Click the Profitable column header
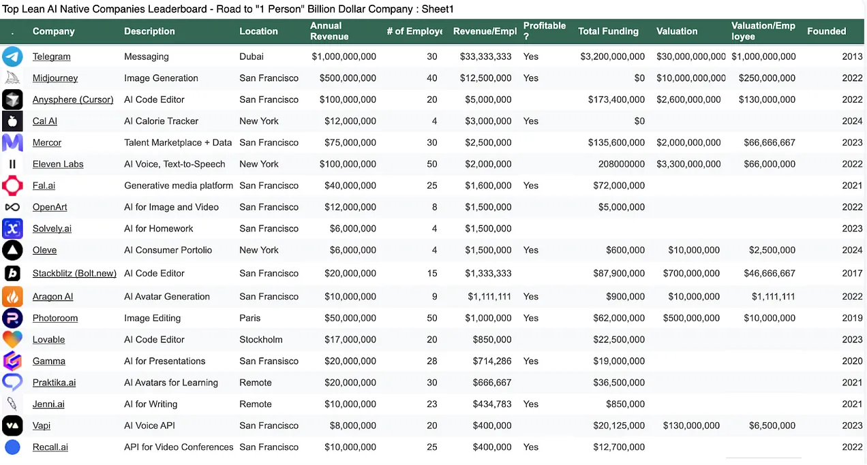The height and width of the screenshot is (465, 867). pos(545,31)
